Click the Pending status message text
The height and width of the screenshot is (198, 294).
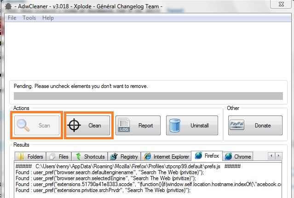[x=81, y=86]
